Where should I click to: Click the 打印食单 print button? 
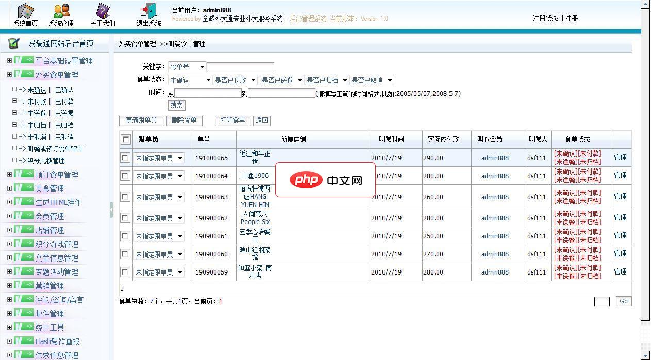pos(232,121)
